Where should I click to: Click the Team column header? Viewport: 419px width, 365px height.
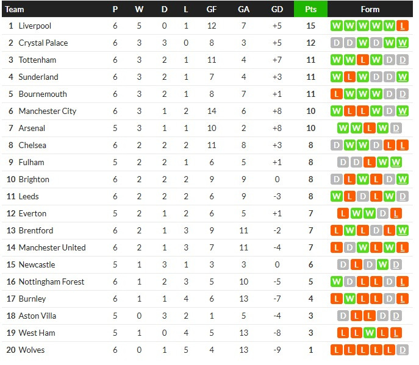click(x=15, y=9)
